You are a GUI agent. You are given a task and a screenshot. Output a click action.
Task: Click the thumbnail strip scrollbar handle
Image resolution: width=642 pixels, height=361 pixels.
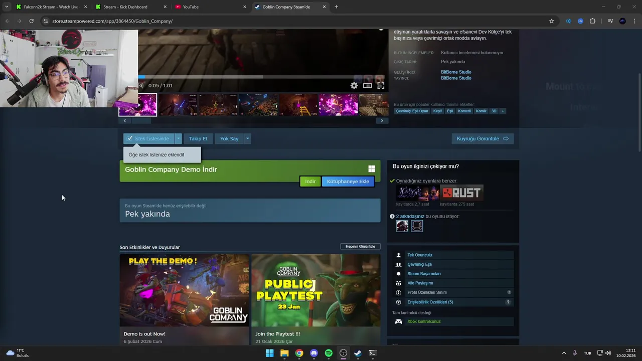click(x=141, y=120)
